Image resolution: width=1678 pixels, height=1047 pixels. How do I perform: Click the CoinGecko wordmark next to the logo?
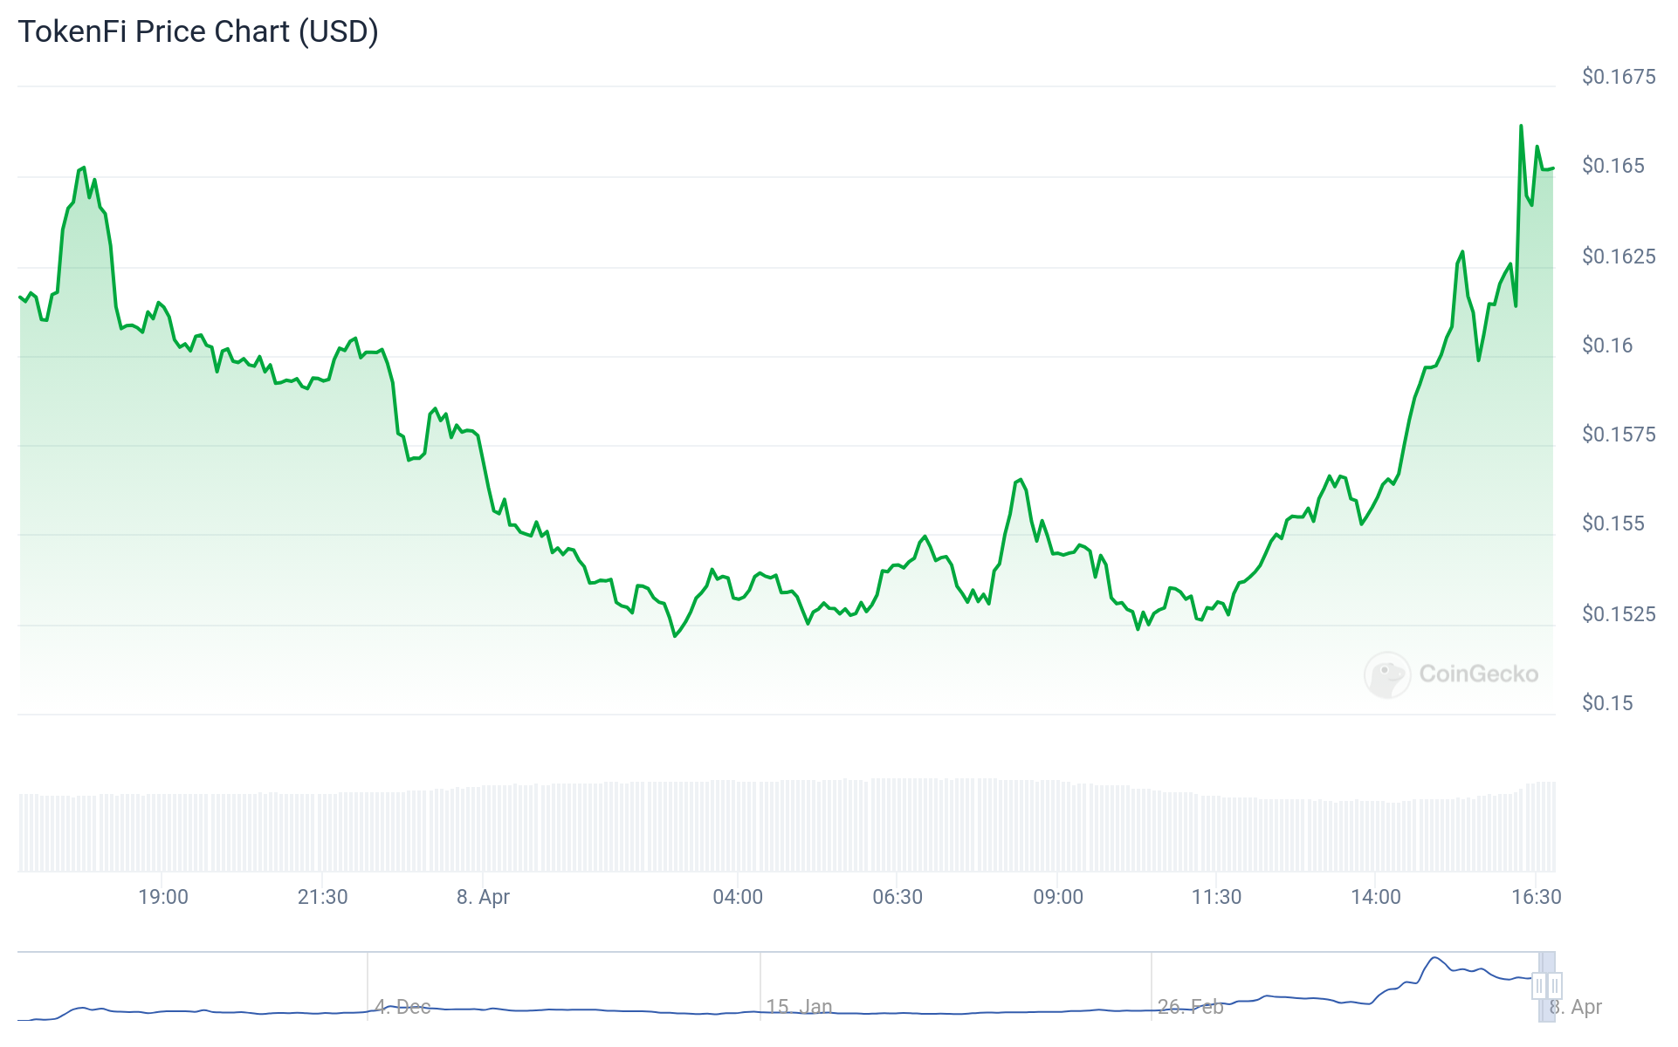click(1479, 674)
